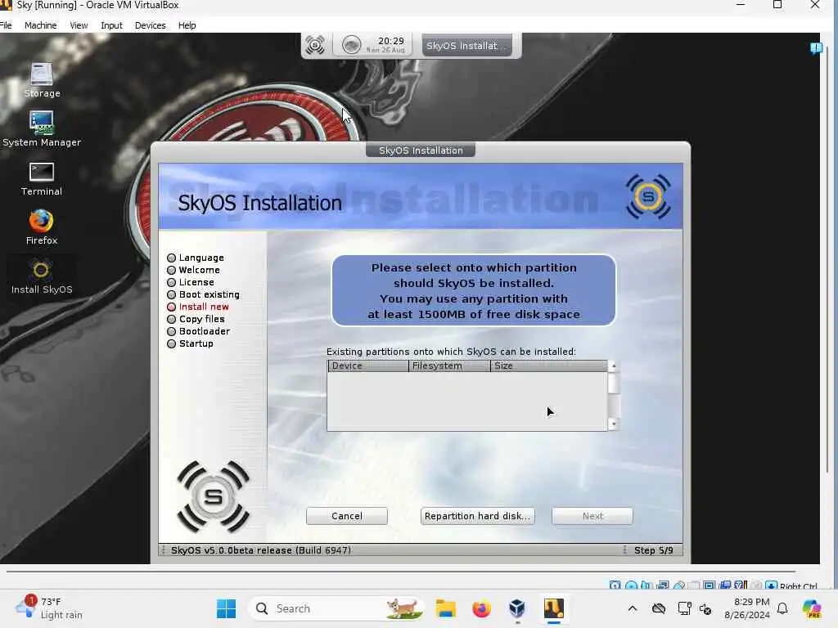Click the SkyOS v5.0.0beta release build text
Viewport: 838px width, 628px height.
261,550
